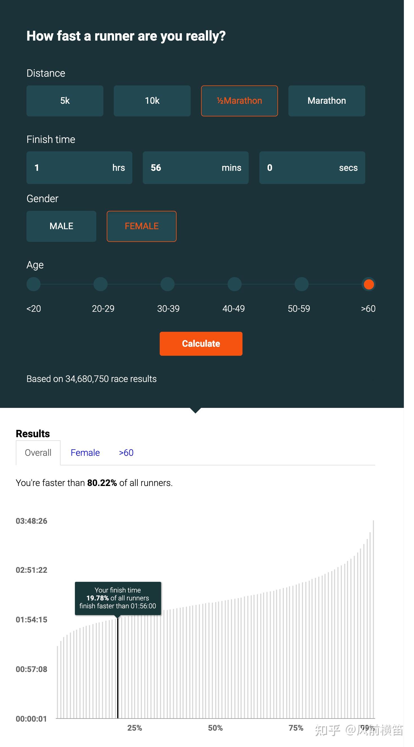Open the Overall results tab
The image size is (414, 747).
[38, 453]
